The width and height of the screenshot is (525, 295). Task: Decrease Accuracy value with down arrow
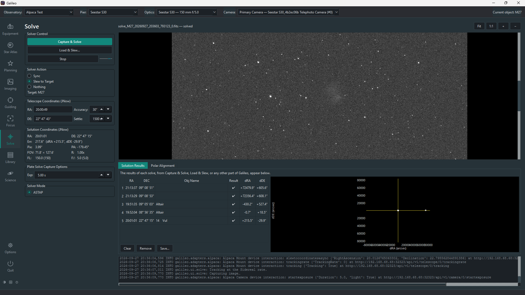[x=108, y=109]
